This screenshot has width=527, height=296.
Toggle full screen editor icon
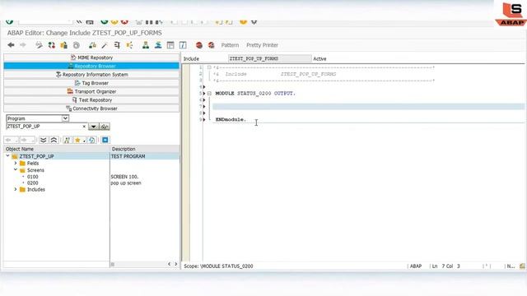[170, 45]
